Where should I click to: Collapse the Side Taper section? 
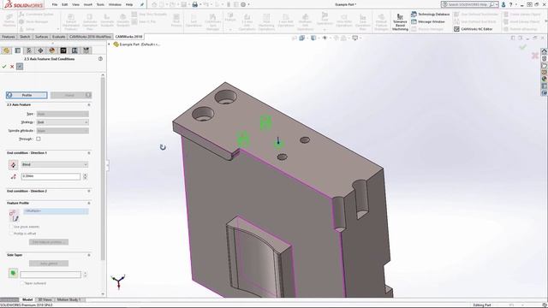[x=89, y=255]
